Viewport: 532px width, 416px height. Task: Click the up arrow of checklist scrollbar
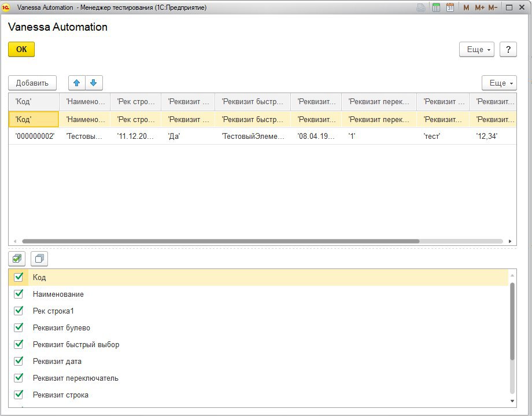click(512, 275)
